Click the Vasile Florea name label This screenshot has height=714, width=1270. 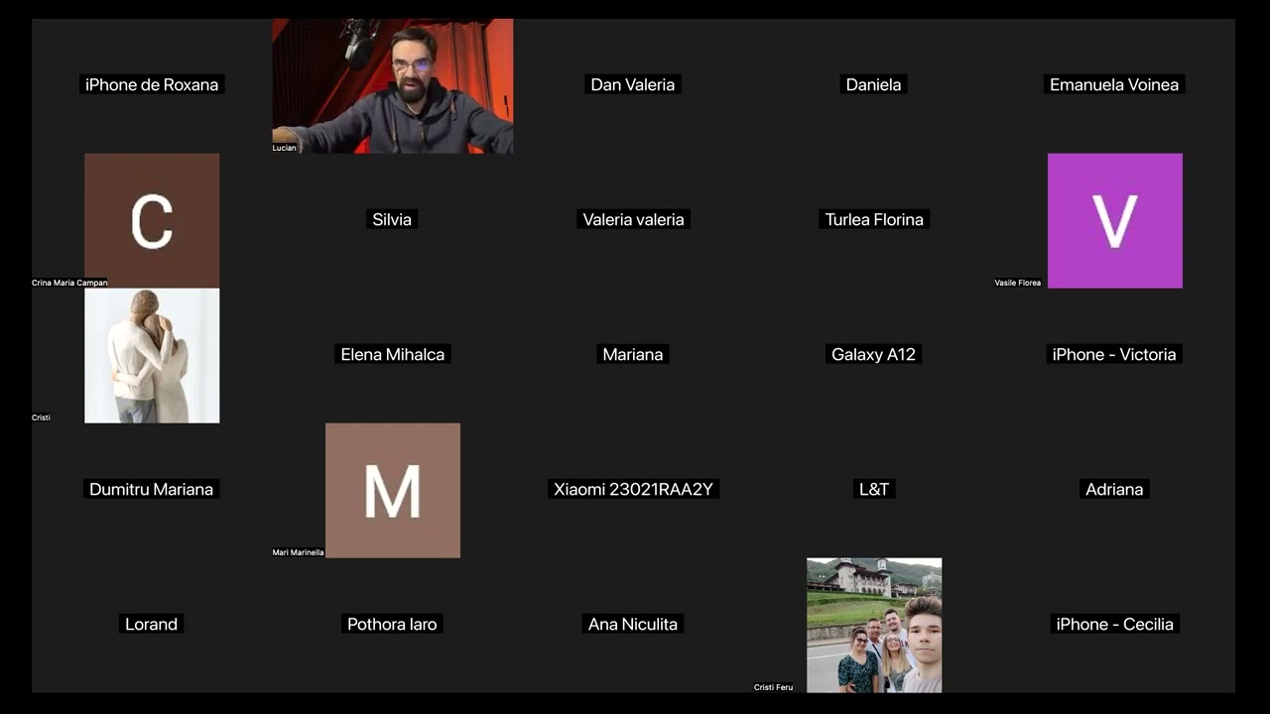pos(1018,283)
